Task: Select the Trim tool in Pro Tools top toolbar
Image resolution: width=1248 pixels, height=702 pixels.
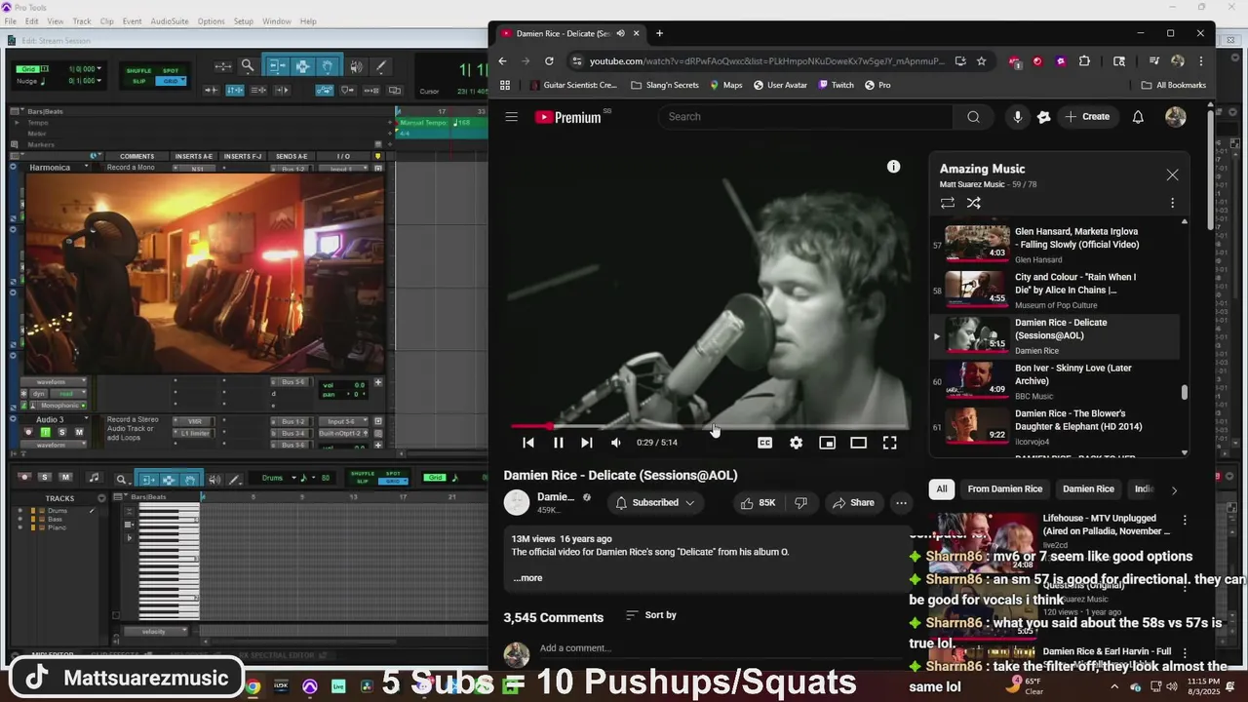Action: pos(277,66)
